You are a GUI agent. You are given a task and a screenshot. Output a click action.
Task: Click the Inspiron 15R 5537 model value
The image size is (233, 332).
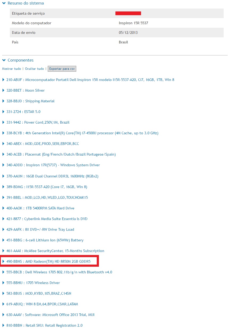coord(133,23)
